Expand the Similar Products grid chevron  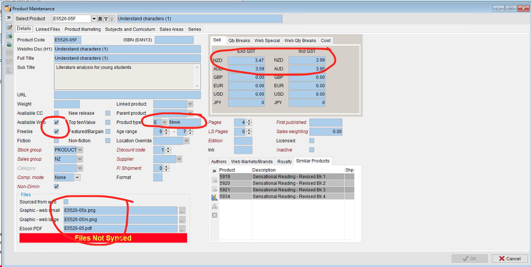point(214,171)
